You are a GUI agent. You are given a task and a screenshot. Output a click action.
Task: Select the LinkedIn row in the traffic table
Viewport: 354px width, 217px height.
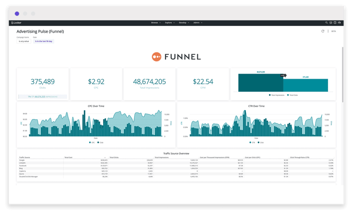(176, 163)
